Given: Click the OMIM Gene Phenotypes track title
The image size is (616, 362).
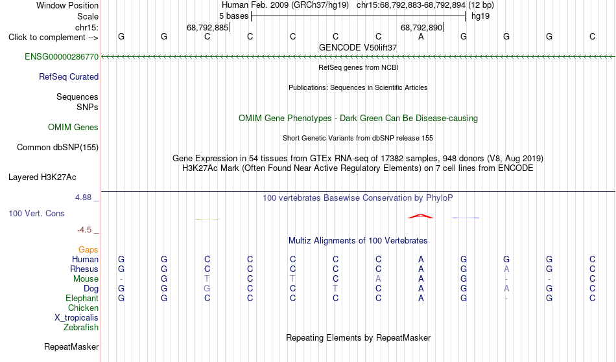Looking at the screenshot, I should [x=358, y=118].
